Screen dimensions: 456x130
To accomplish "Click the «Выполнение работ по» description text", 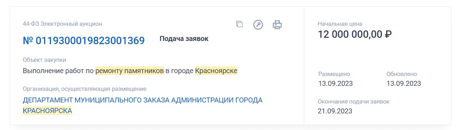I will pyautogui.click(x=58, y=71).
